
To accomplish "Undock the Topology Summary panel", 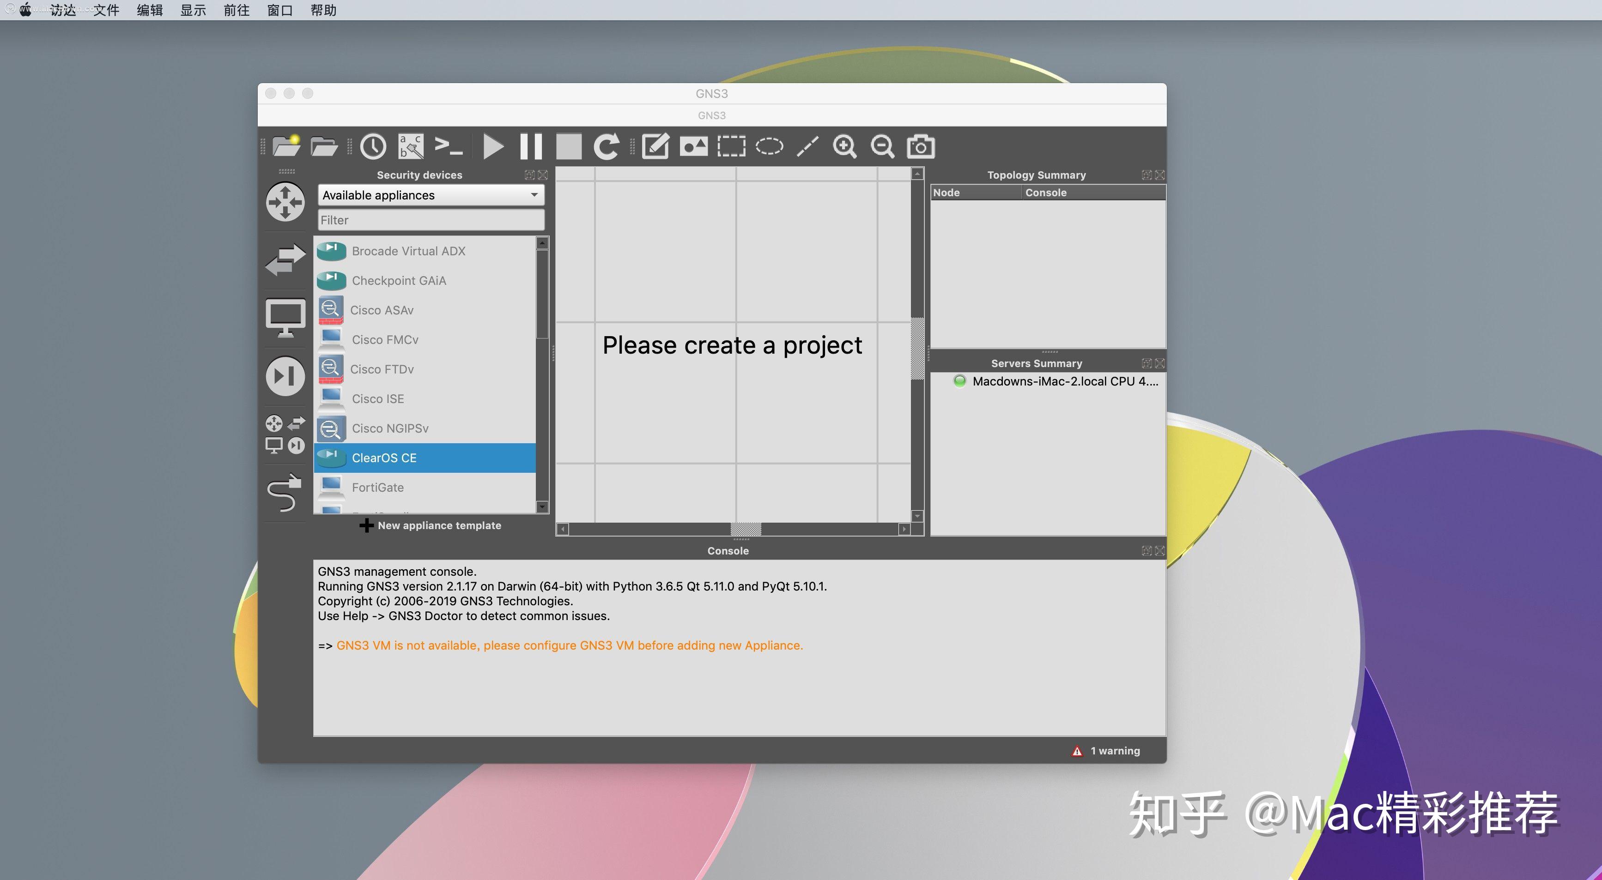I will [x=1147, y=175].
